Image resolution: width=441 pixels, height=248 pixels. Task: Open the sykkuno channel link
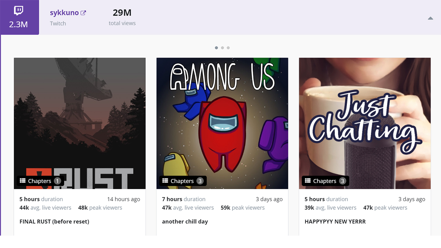pyautogui.click(x=64, y=13)
